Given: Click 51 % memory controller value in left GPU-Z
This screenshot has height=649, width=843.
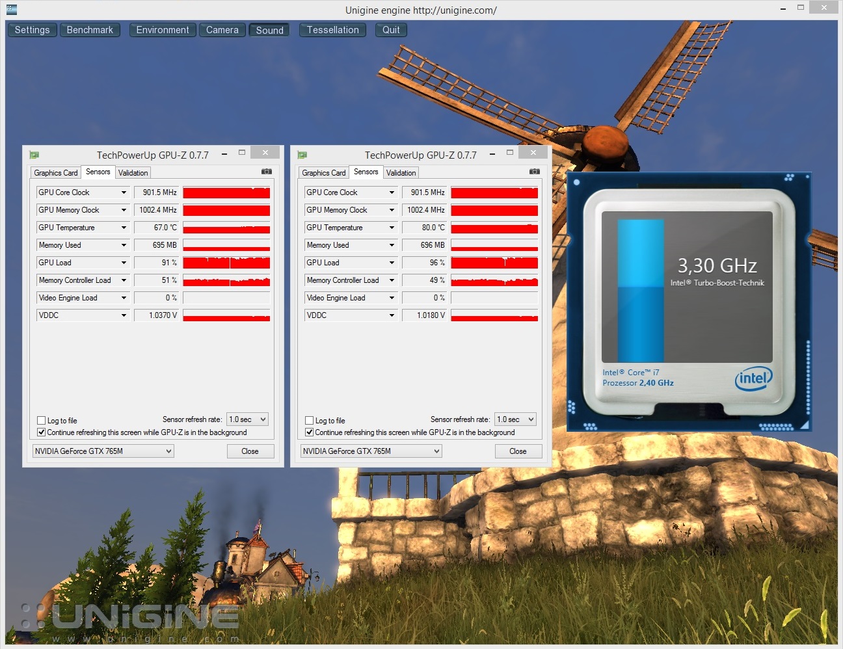Looking at the screenshot, I should [x=157, y=280].
